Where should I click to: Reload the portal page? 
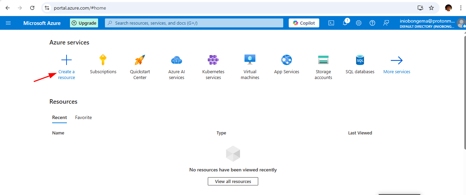pyautogui.click(x=32, y=8)
